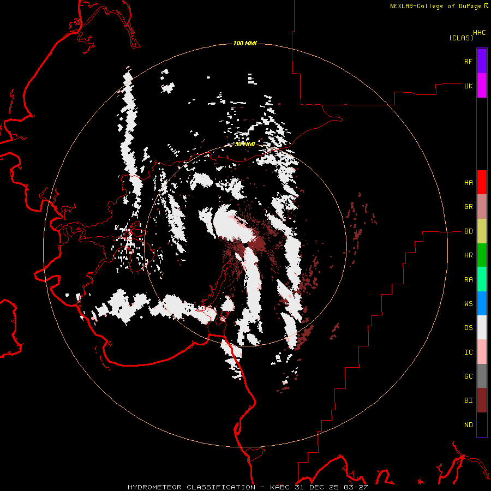Image resolution: width=491 pixels, height=491 pixels.
Task: Click the UK magenta legend swatch
Action: [x=482, y=86]
